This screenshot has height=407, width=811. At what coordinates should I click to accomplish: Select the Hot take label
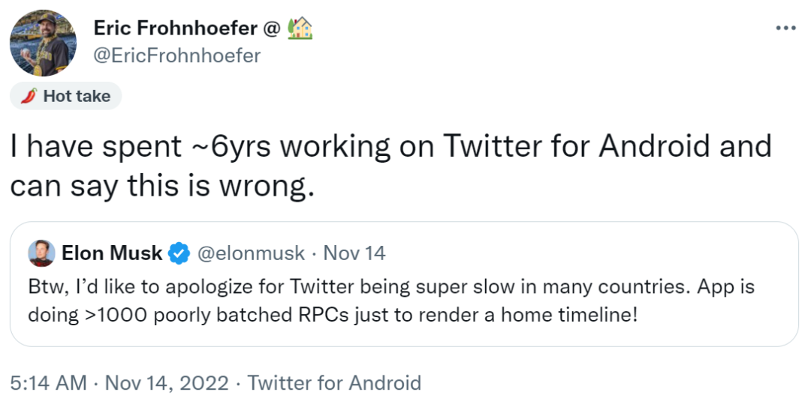click(76, 96)
